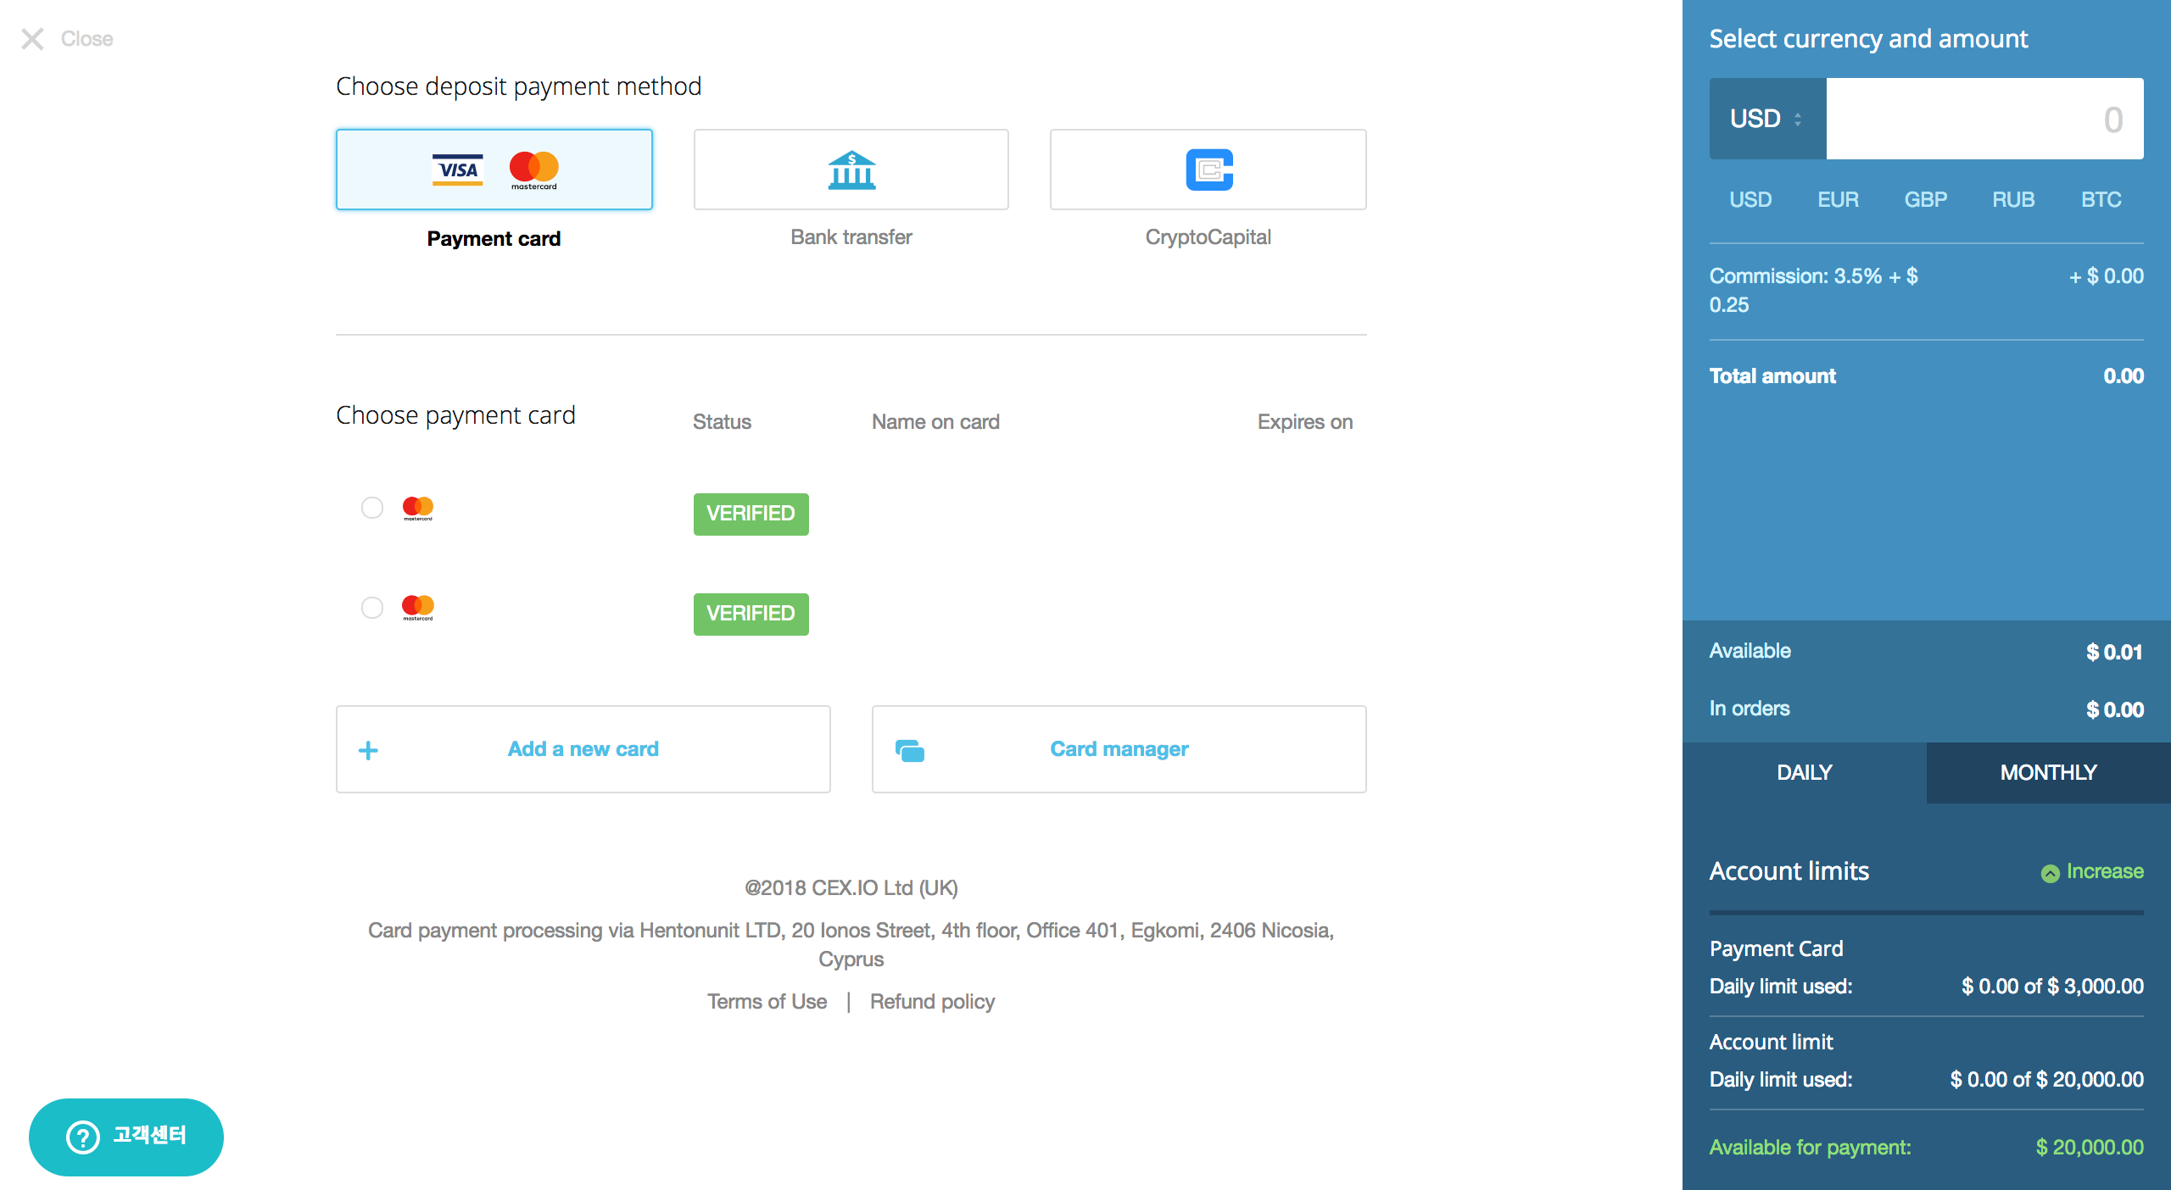Screen dimensions: 2171x1190
Task: Click the card stack icon in Card manager
Action: click(x=910, y=750)
